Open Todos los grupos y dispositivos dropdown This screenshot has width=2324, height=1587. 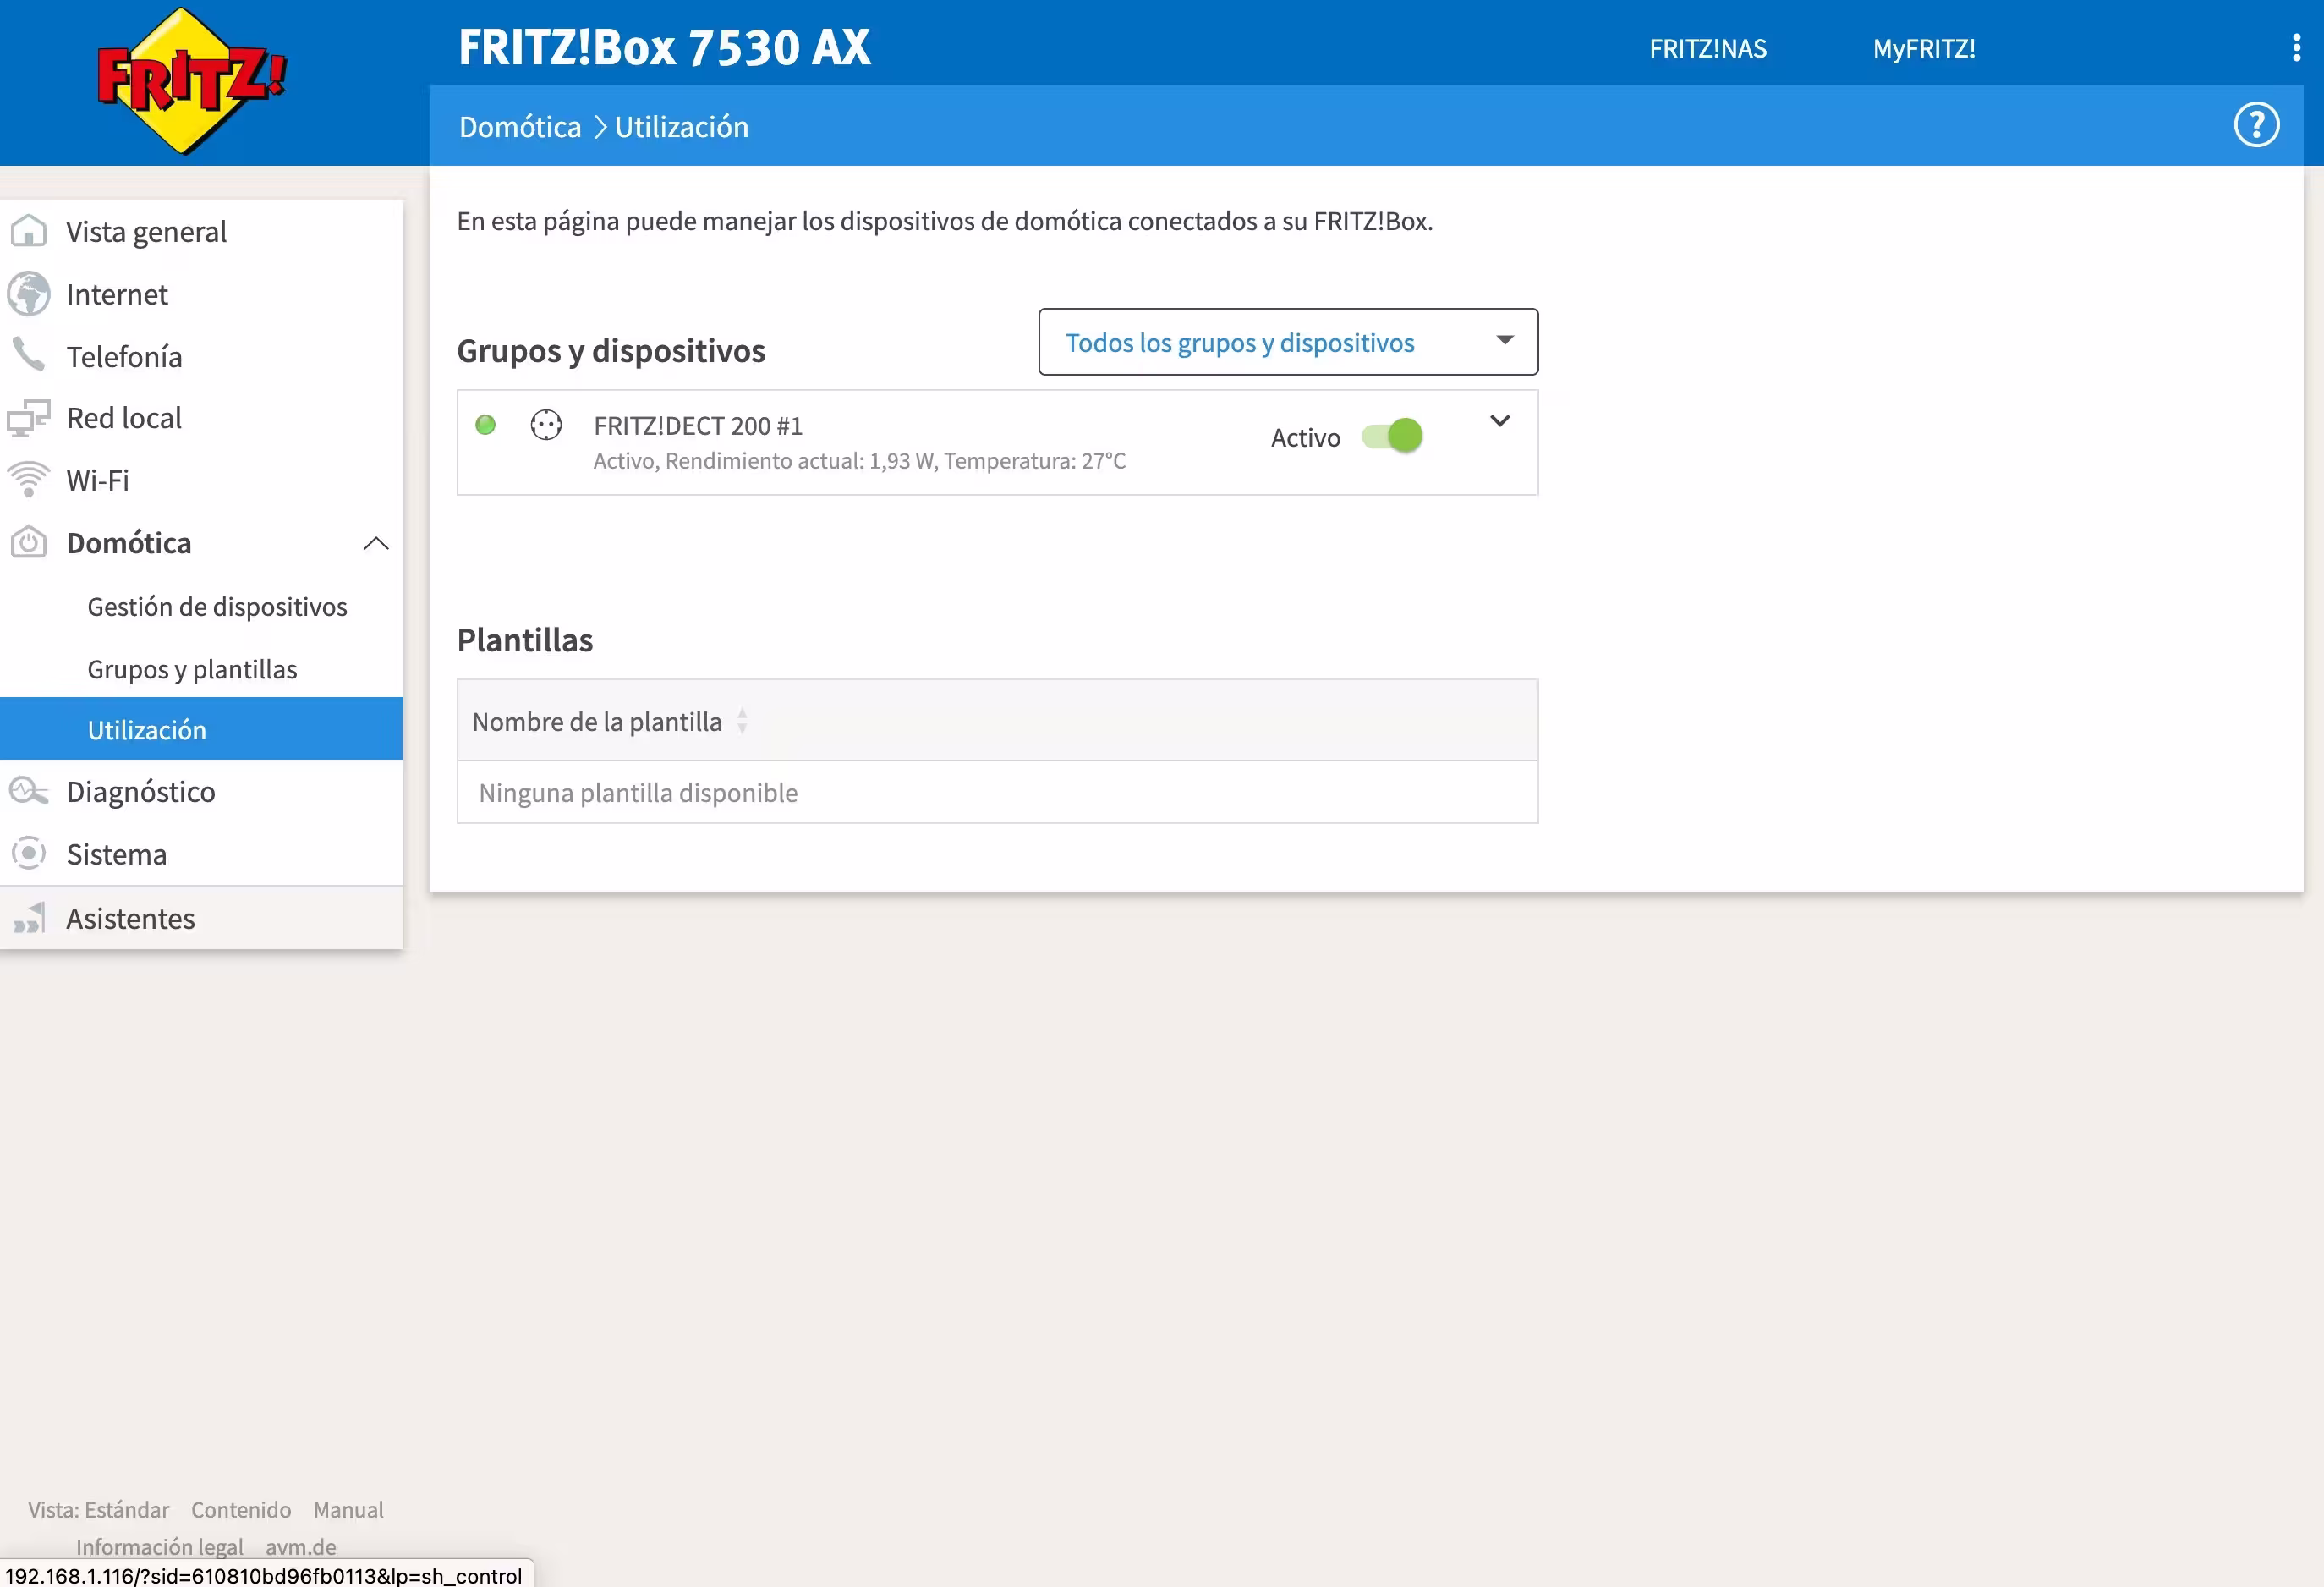click(1288, 342)
